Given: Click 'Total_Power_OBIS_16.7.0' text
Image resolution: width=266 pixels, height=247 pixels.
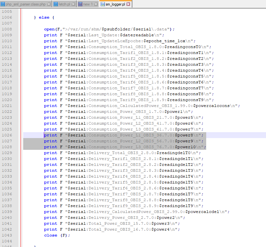Looking at the screenshot, I should (119, 230).
